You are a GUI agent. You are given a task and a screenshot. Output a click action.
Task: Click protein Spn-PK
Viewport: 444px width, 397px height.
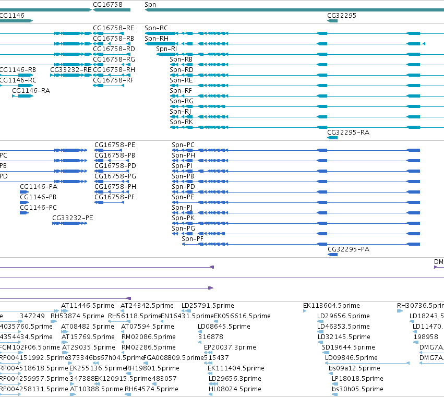tap(183, 218)
